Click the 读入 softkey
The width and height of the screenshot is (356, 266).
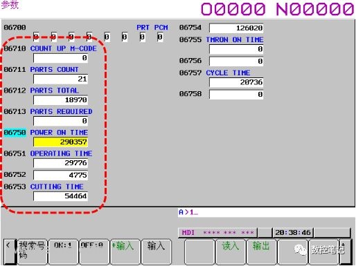point(230,251)
